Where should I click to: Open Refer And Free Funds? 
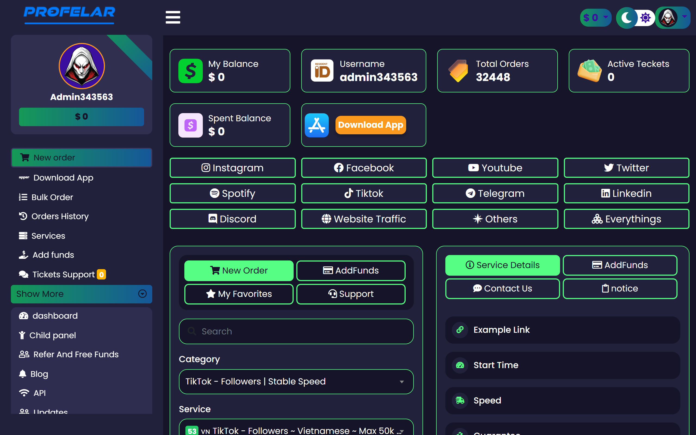tap(69, 354)
